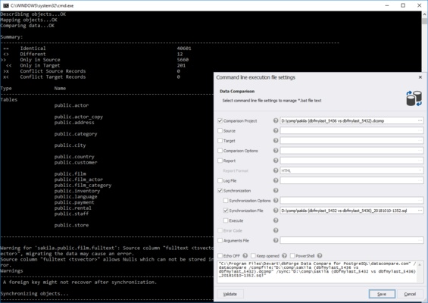Click "public.inventory" in cmd output
The height and width of the screenshot is (303, 428).
tap(77, 191)
